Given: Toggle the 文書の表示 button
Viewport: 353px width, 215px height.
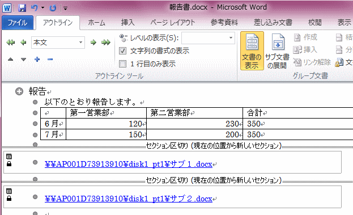Looking at the screenshot, I should click(x=252, y=51).
